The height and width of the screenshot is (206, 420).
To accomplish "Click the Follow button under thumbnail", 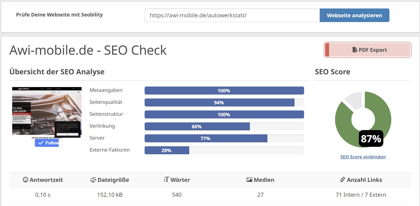I will click(47, 143).
